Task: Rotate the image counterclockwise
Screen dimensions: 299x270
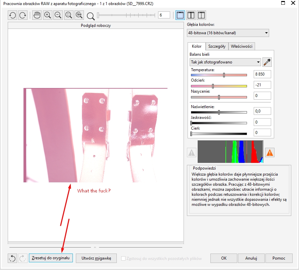Action: (x=12, y=15)
